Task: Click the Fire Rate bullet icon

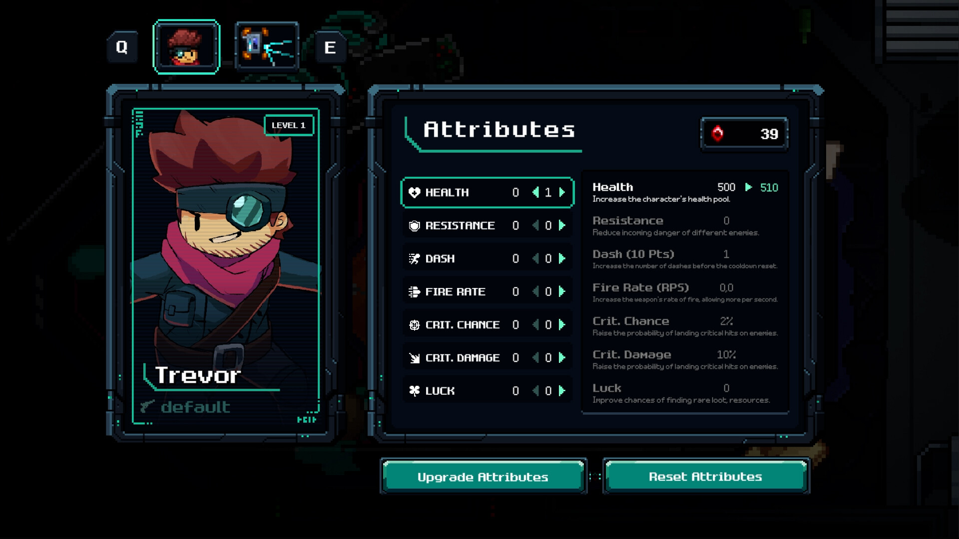Action: (x=414, y=292)
